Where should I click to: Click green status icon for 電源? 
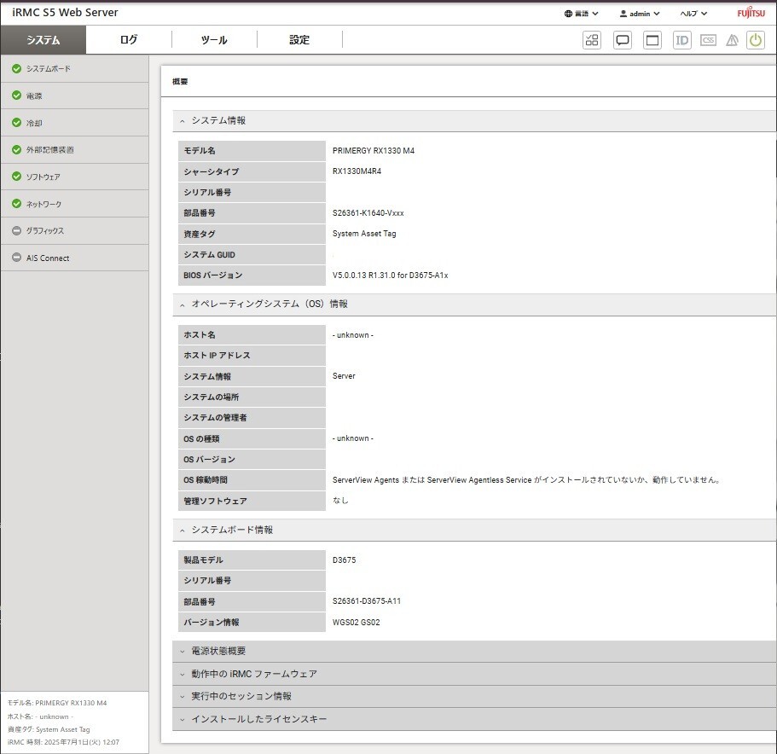click(16, 96)
